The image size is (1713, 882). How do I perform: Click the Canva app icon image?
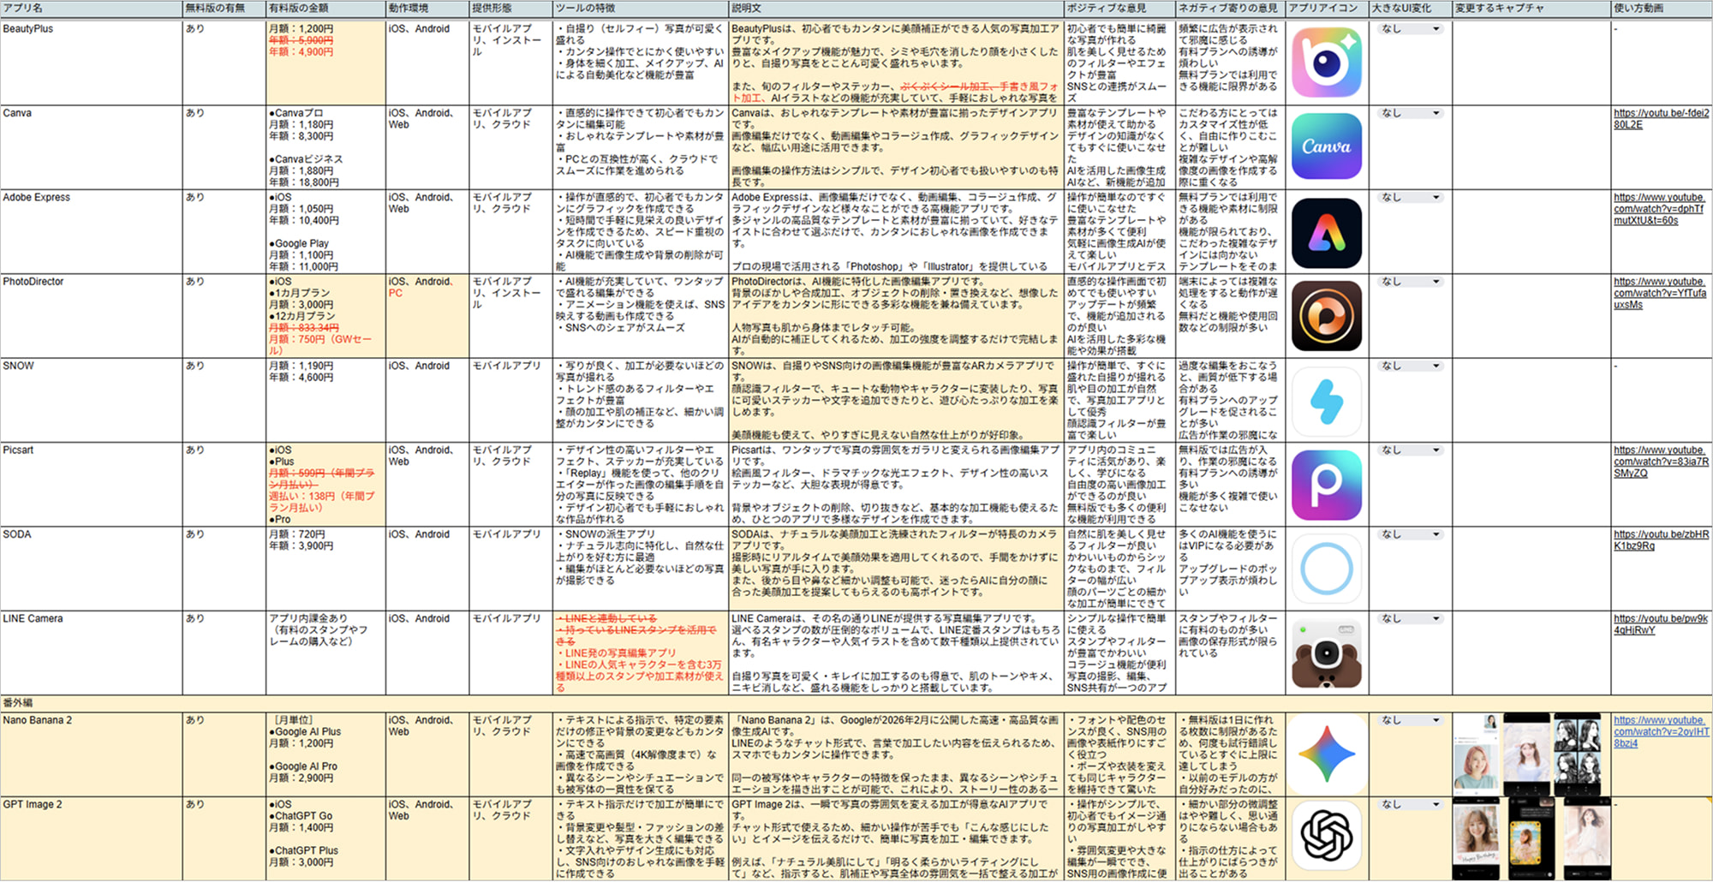[1327, 146]
